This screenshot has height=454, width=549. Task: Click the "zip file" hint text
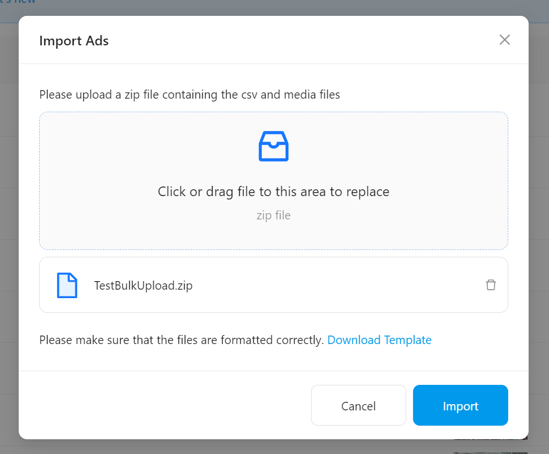(274, 215)
